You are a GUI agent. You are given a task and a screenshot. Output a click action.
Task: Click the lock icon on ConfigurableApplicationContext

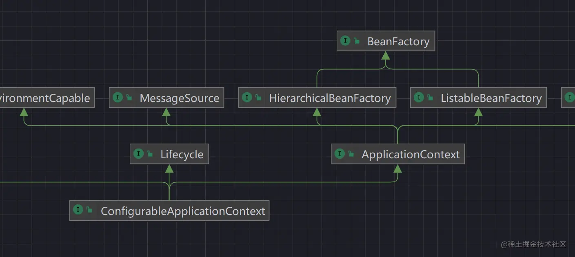[x=89, y=210]
